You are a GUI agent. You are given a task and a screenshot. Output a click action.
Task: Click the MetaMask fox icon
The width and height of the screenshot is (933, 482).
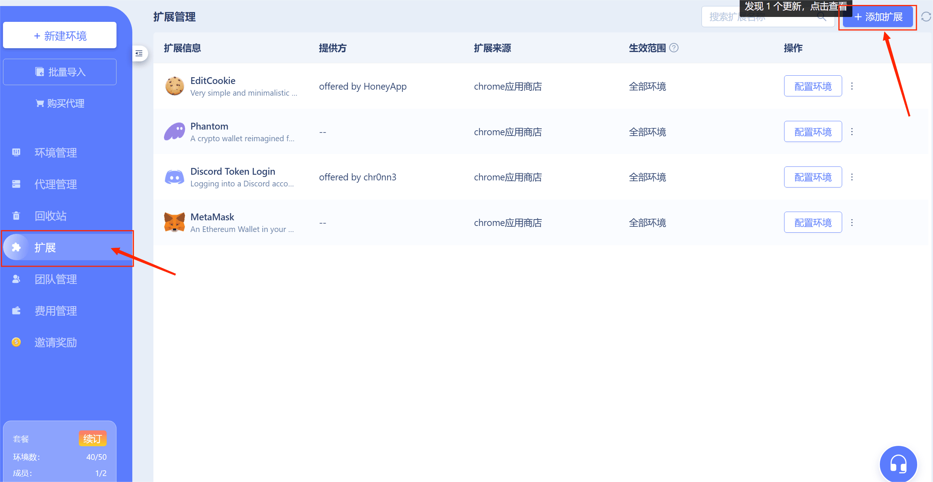[175, 222]
